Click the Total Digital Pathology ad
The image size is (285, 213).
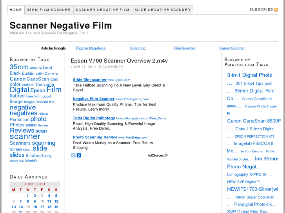click(x=94, y=118)
